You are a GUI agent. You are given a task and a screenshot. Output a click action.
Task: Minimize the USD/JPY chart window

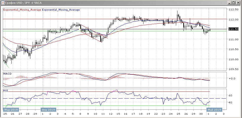tap(229, 3)
